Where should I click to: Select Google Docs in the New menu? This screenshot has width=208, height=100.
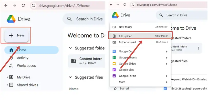(x=140, y=51)
